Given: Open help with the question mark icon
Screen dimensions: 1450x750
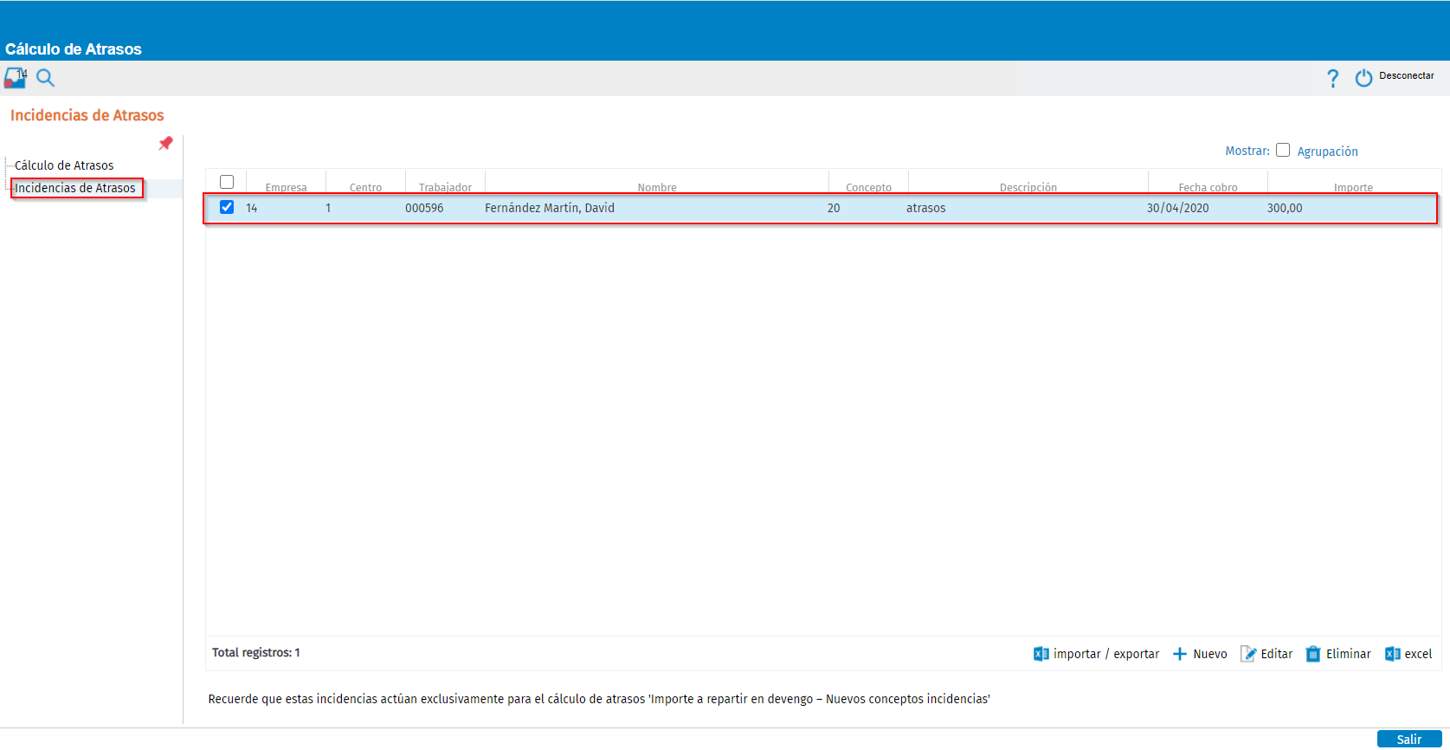Looking at the screenshot, I should pyautogui.click(x=1333, y=78).
